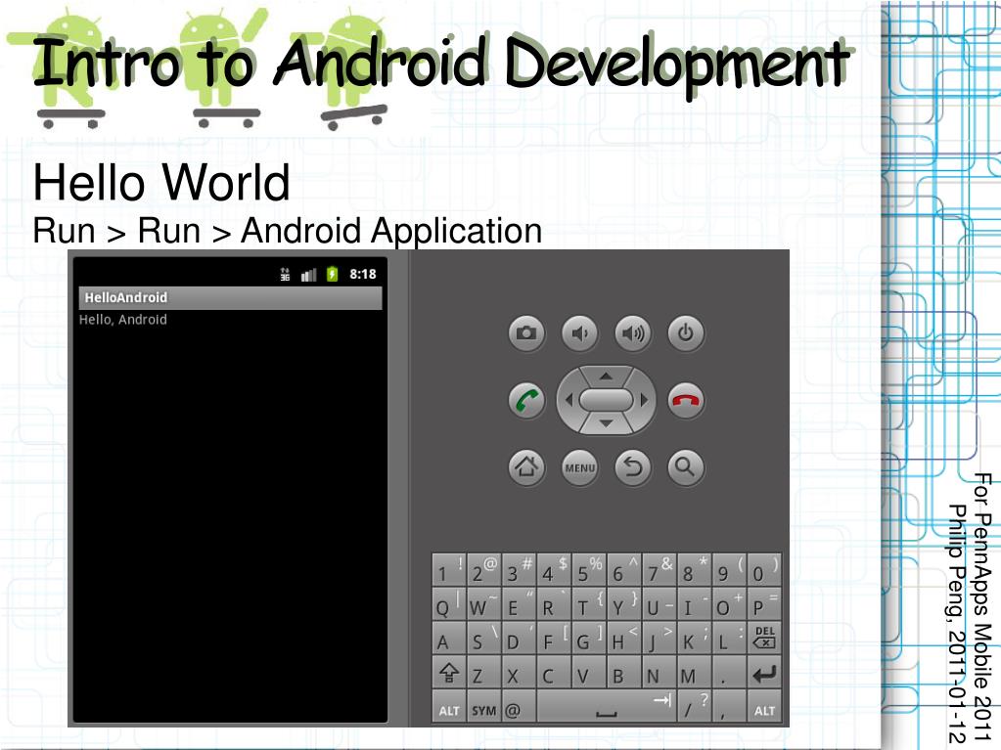Image resolution: width=1001 pixels, height=750 pixels.
Task: Click the red end call button
Action: click(x=686, y=401)
